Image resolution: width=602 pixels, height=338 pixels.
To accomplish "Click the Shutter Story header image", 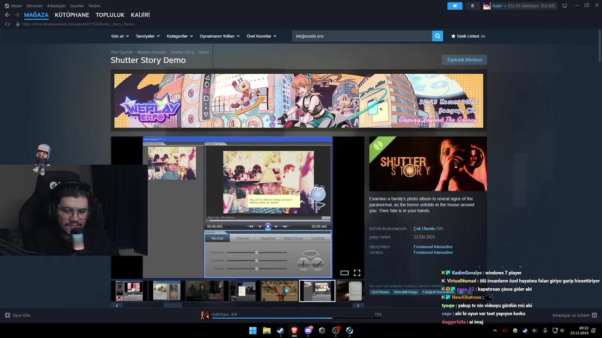I will (x=428, y=164).
